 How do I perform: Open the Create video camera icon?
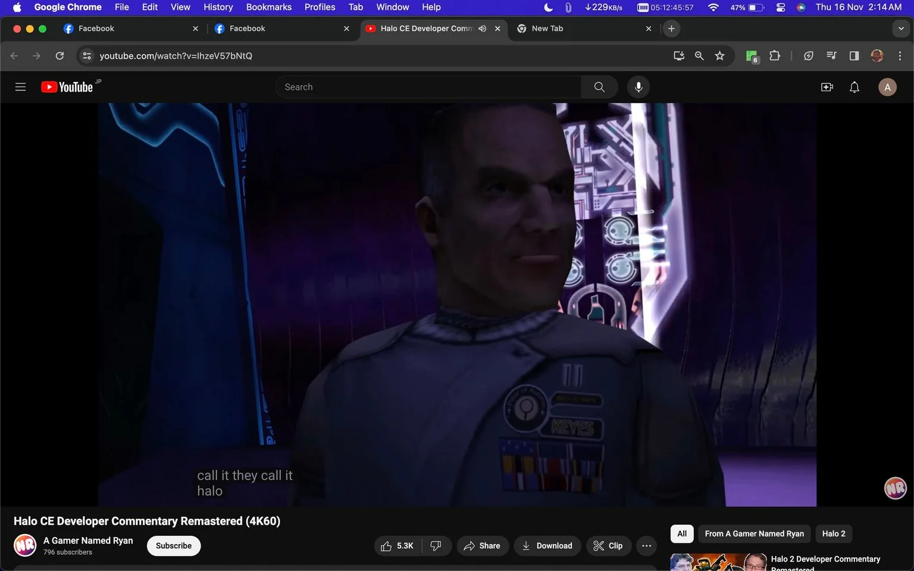[x=827, y=87]
